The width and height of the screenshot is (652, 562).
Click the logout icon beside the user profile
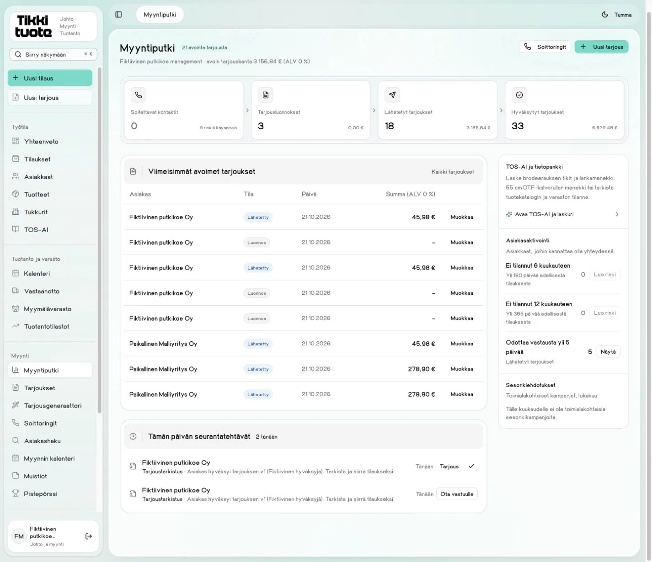89,536
